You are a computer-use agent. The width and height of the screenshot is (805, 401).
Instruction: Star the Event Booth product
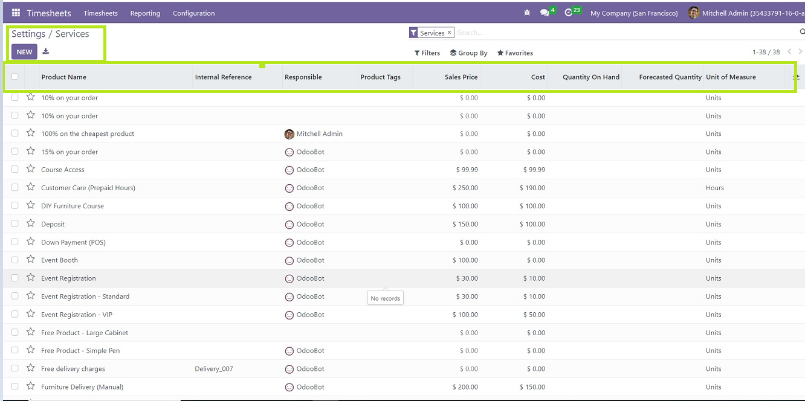[30, 260]
